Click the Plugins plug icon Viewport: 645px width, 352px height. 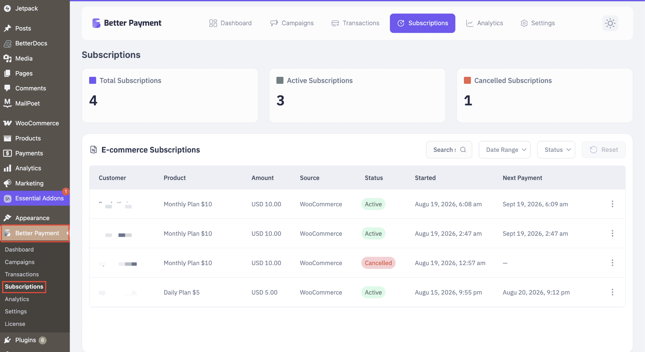click(x=8, y=340)
